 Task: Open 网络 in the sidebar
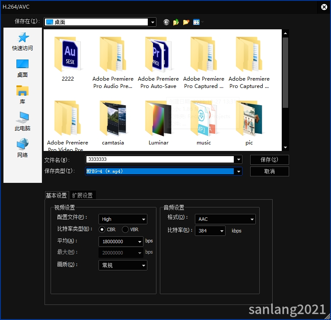tap(22, 148)
